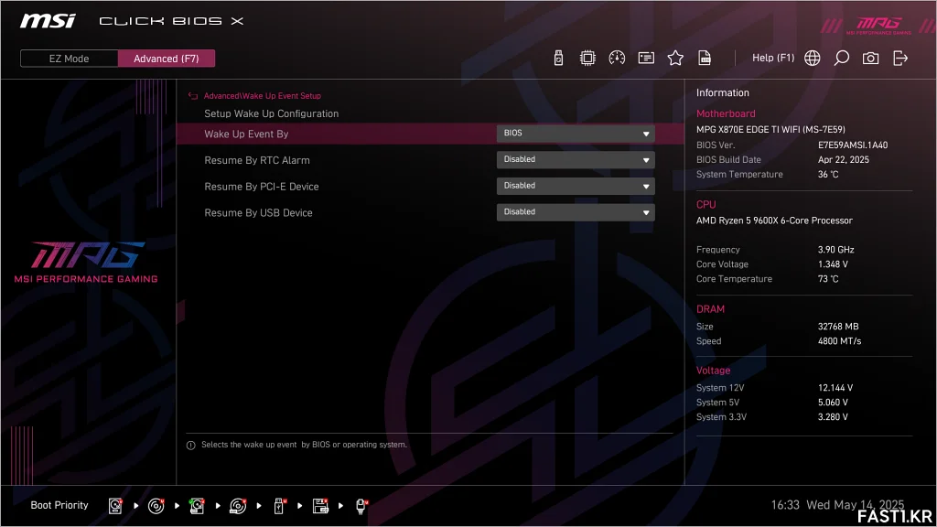Open the Wake Up Event By dropdown
Viewport: 937px width, 527px height.
(x=576, y=134)
